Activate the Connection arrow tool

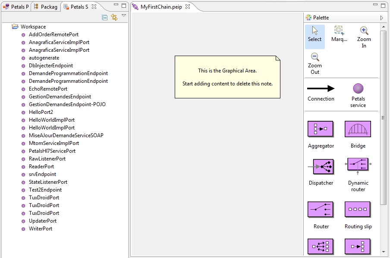click(x=321, y=89)
